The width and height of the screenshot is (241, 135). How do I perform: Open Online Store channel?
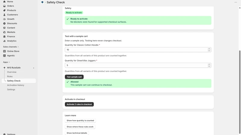pos(13,51)
